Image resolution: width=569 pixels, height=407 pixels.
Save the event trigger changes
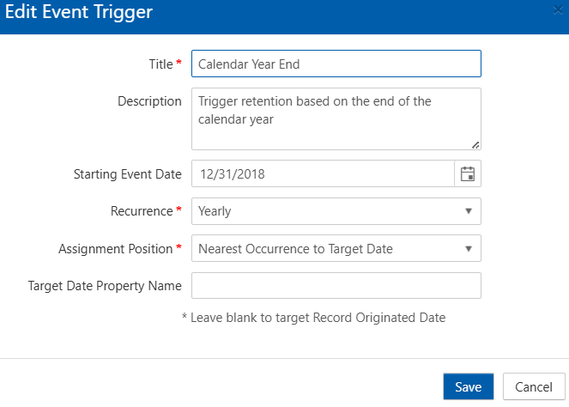coord(468,387)
